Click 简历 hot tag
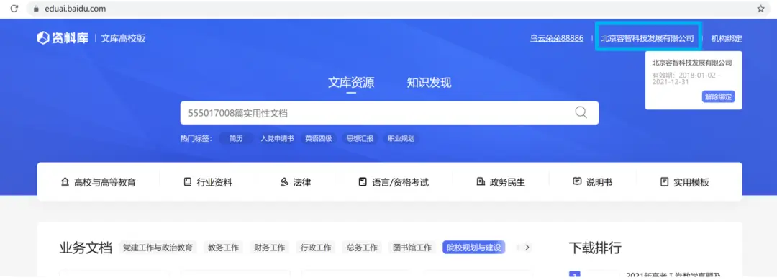 click(x=236, y=139)
